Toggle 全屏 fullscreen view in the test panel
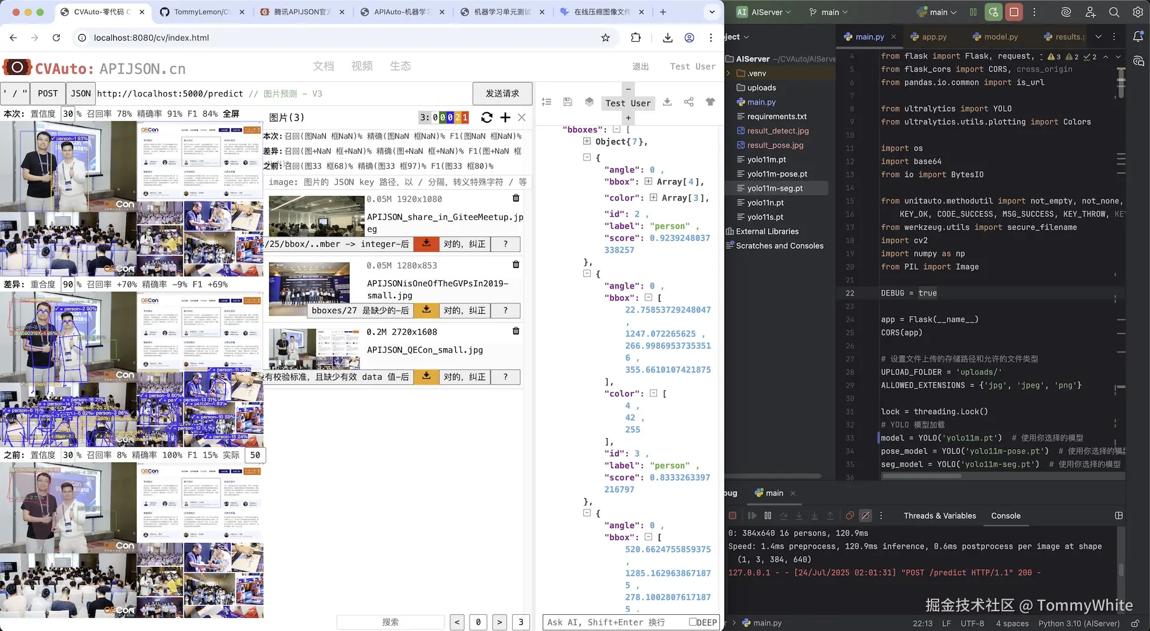The height and width of the screenshot is (631, 1150). [x=230, y=113]
